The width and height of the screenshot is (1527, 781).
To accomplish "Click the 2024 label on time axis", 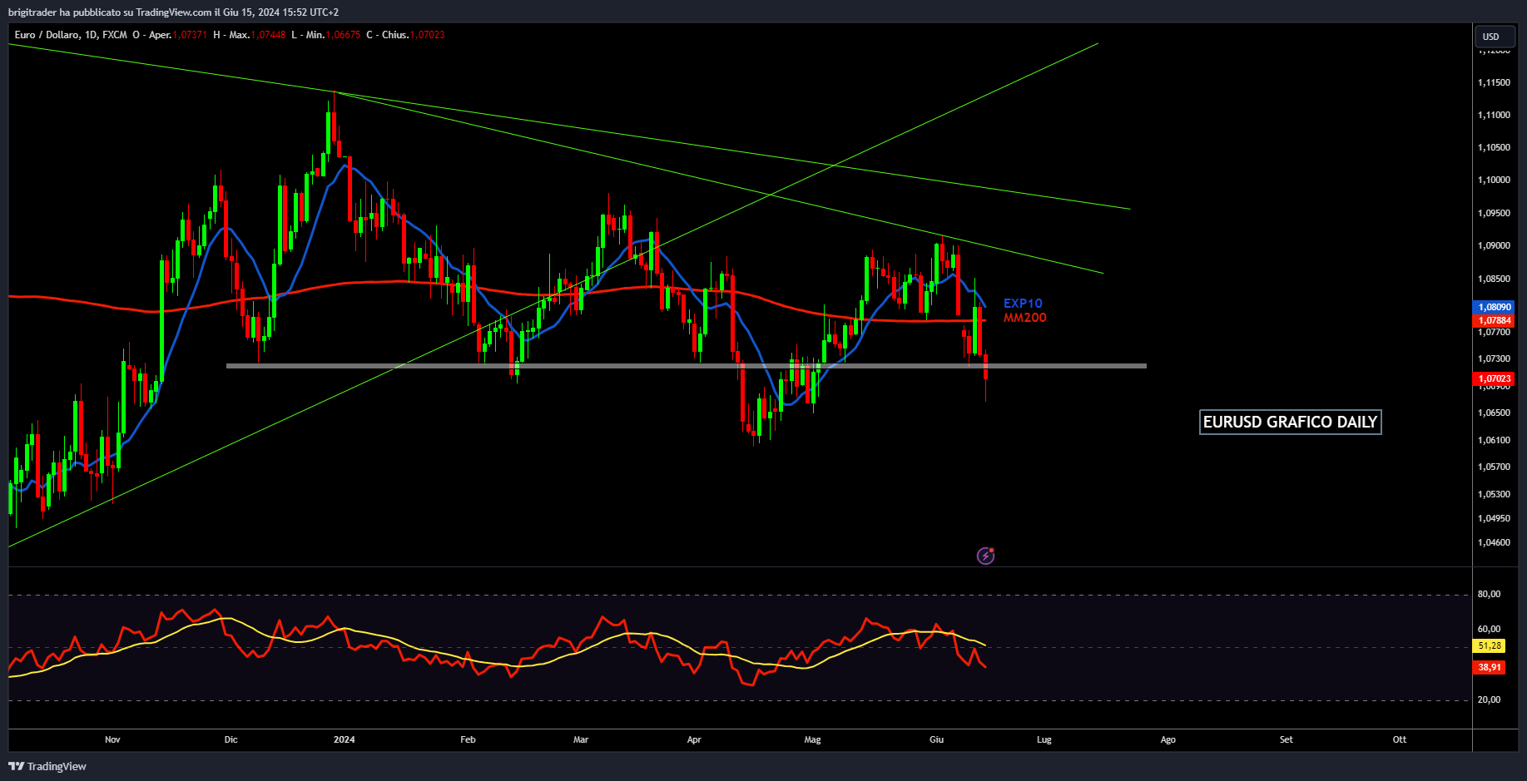I will point(344,739).
